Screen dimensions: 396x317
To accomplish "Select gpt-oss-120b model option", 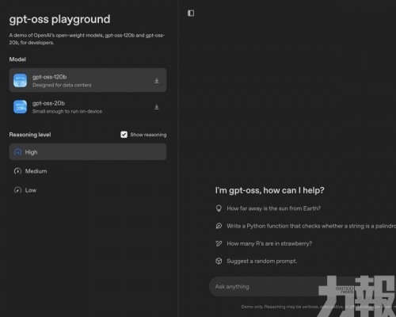I will pyautogui.click(x=88, y=80).
